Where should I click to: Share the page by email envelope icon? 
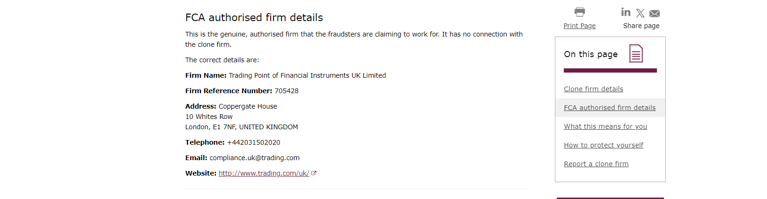[x=655, y=13]
